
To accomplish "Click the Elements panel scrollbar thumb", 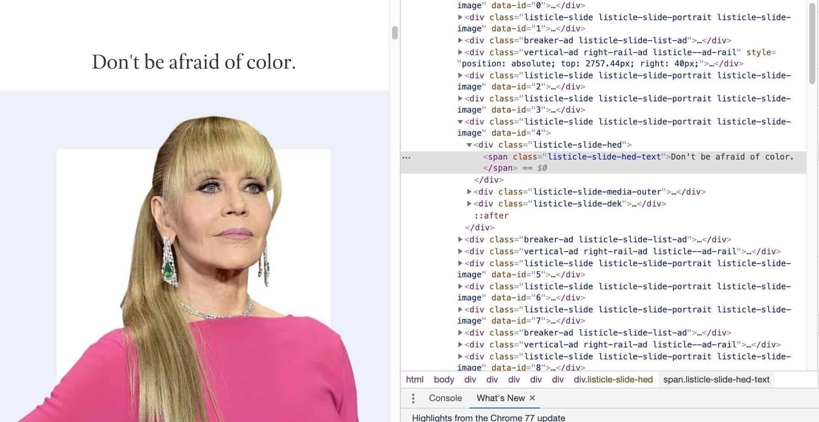I will [813, 43].
